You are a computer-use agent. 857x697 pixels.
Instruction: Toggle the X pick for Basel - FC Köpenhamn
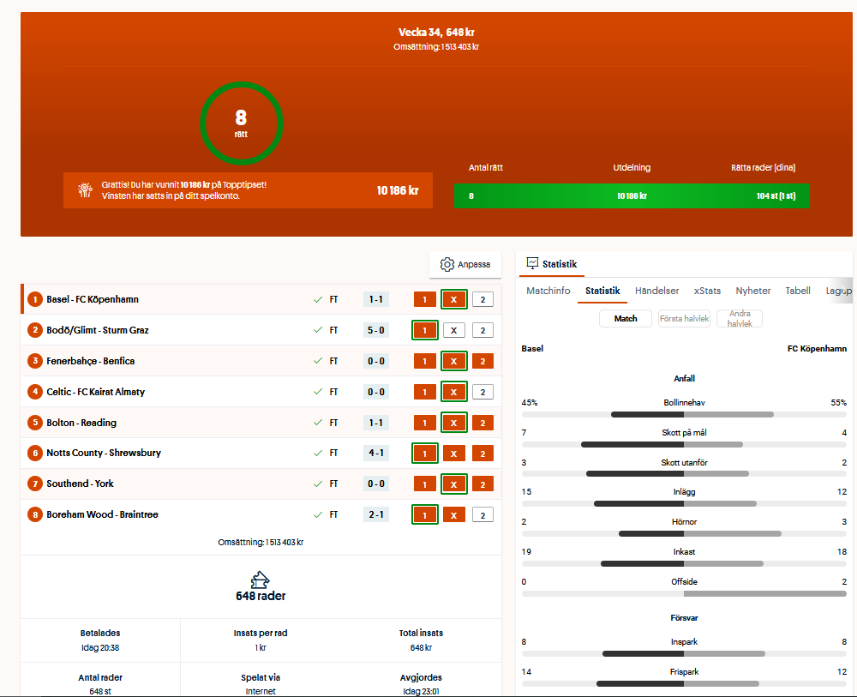click(x=453, y=299)
